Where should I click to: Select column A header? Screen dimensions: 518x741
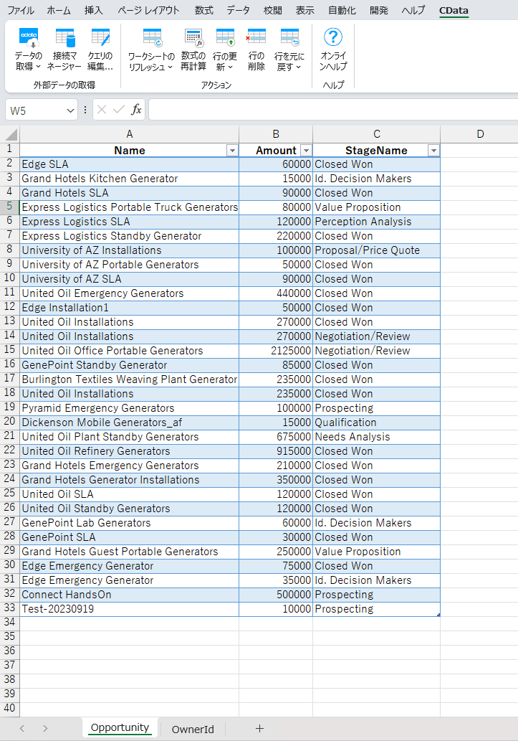point(130,134)
